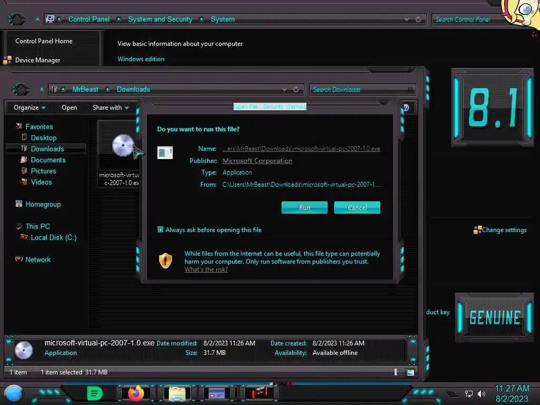Click the Explorer help question mark icon

406,108
